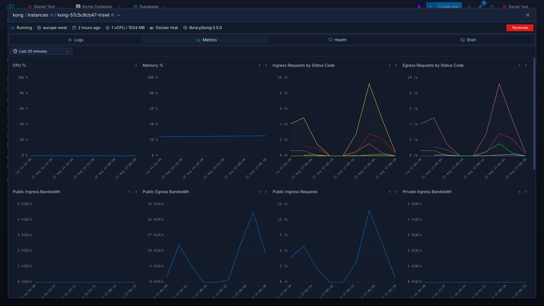Copy the instance name kong-57c5c8cb47-trswt icon
544x306 pixels.
pos(112,15)
